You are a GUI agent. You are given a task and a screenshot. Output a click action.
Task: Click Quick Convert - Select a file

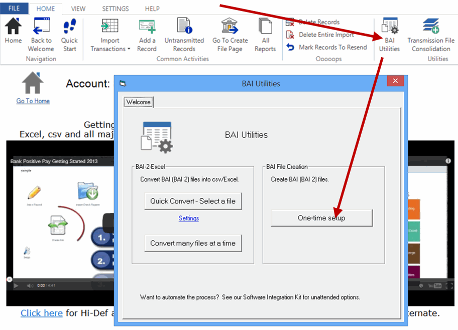click(193, 201)
